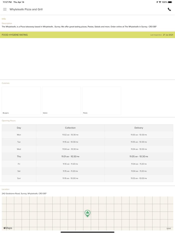Check the battery status icon
This screenshot has width=175, height=234.
170,2
